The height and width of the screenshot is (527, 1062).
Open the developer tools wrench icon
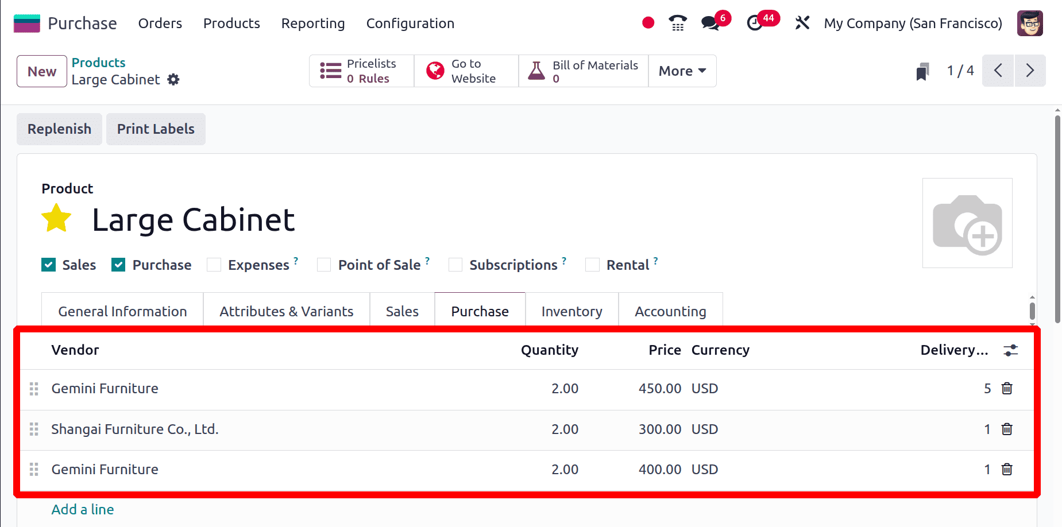[802, 23]
